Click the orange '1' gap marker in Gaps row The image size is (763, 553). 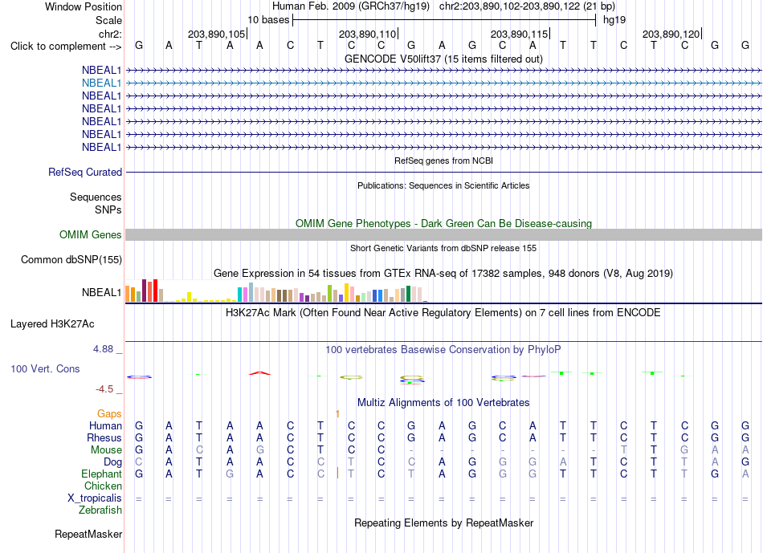[337, 414]
